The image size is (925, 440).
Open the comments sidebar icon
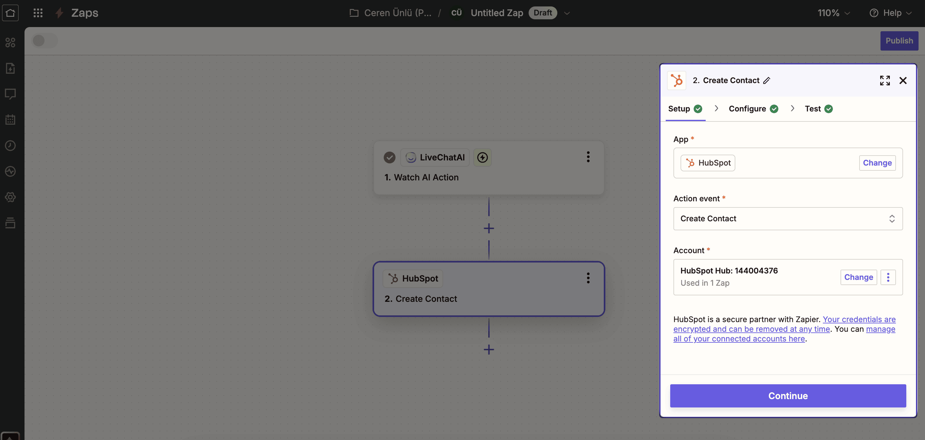point(10,94)
